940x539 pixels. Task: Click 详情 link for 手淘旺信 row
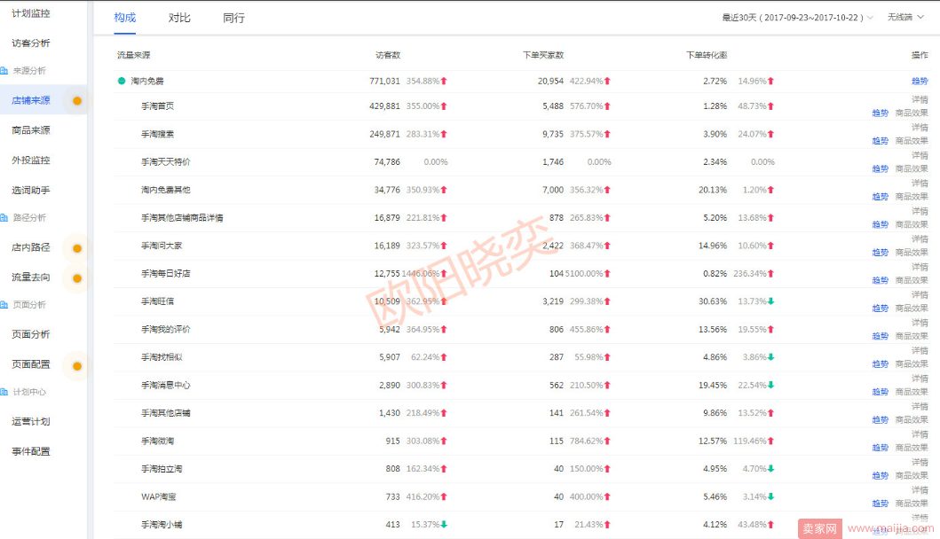(920, 294)
